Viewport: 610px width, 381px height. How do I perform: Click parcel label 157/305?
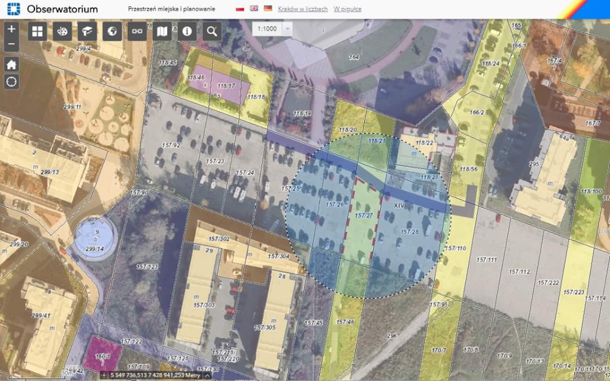pyautogui.click(x=265, y=328)
